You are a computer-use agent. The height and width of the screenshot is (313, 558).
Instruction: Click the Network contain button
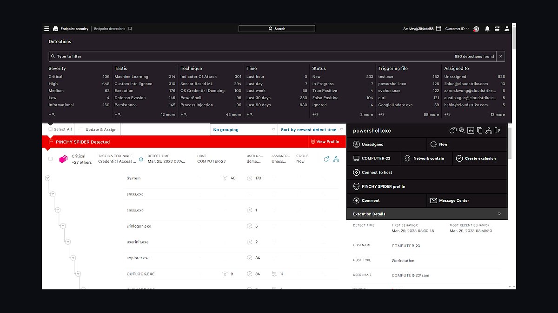426,159
